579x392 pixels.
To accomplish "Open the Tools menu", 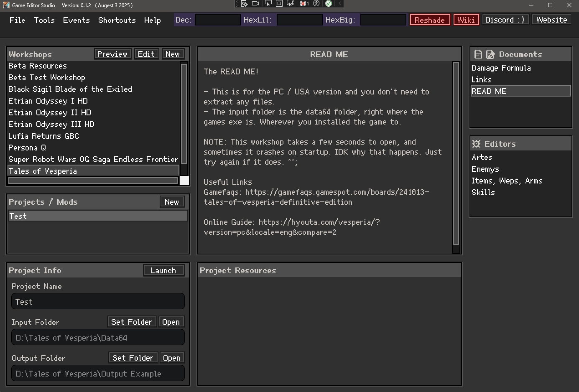I will pos(44,20).
